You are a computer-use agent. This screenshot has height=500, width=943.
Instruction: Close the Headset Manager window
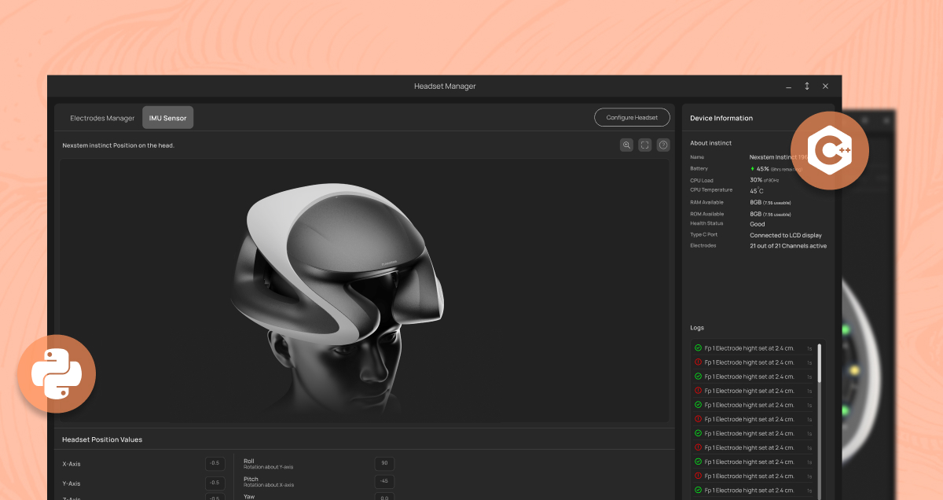[x=825, y=86]
